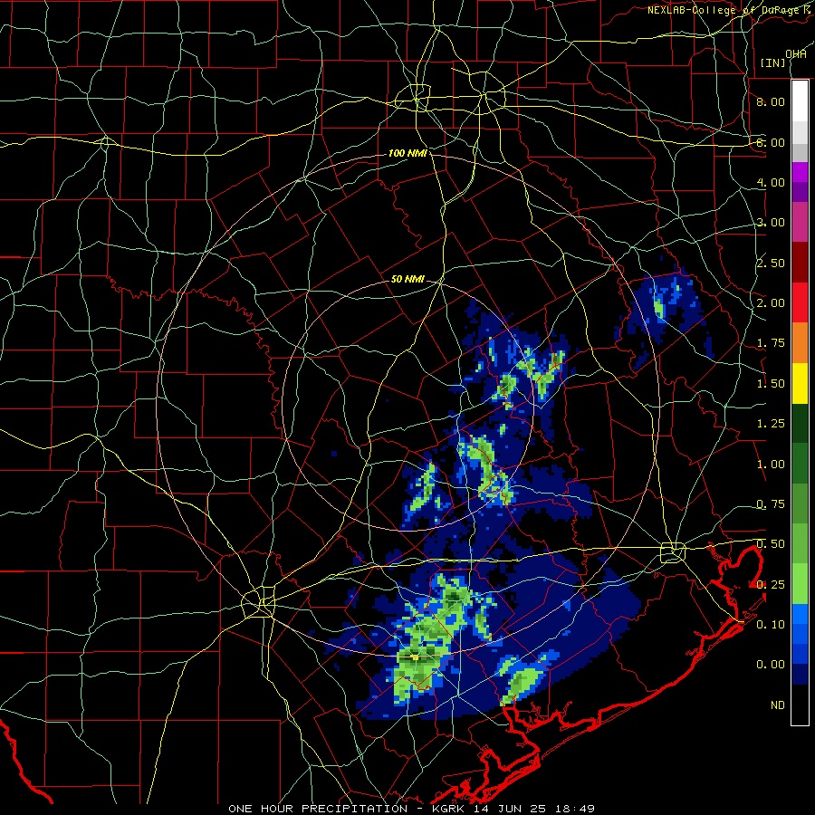Click the 100 NMI range ring label
The width and height of the screenshot is (815, 815).
[x=408, y=153]
